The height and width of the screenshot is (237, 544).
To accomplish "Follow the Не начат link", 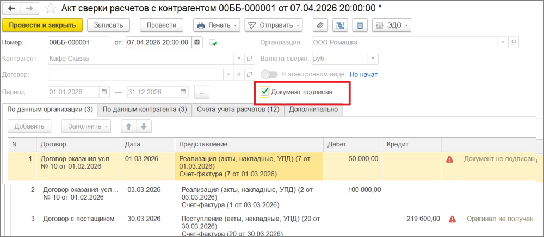I will click(363, 75).
